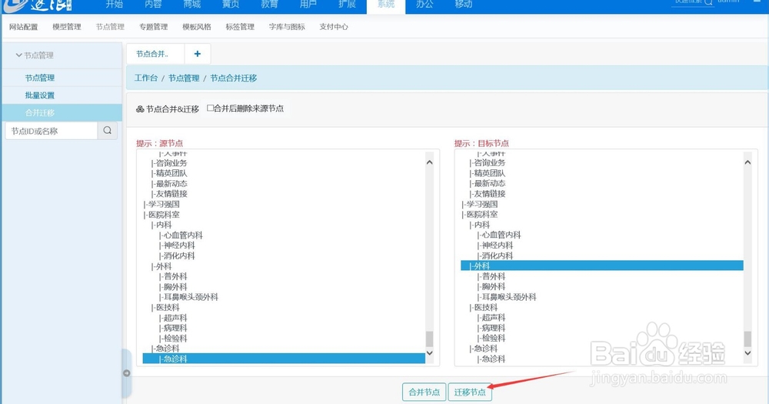
Task: Go to 模板风格 submenu
Action: tap(197, 27)
